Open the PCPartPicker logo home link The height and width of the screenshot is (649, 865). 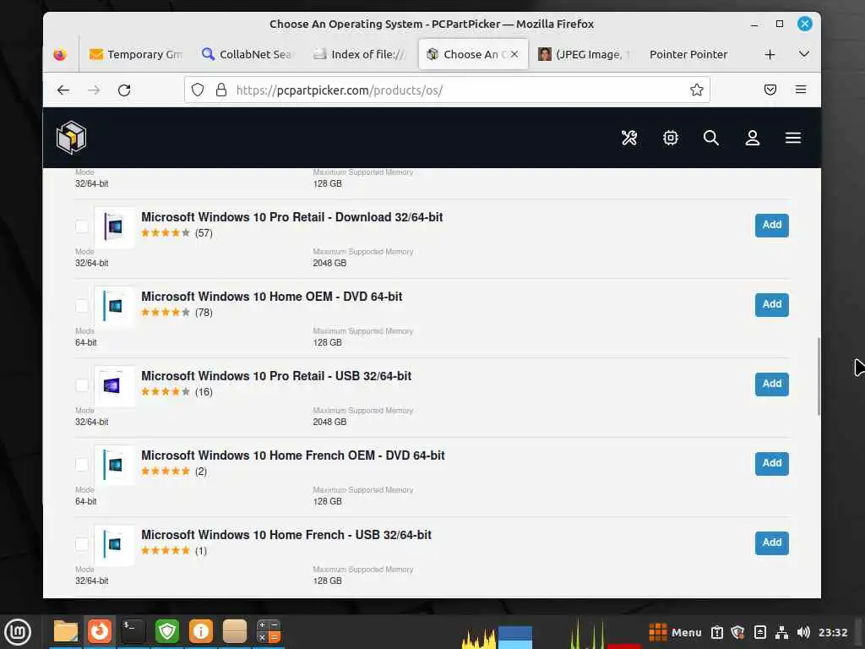click(x=71, y=138)
